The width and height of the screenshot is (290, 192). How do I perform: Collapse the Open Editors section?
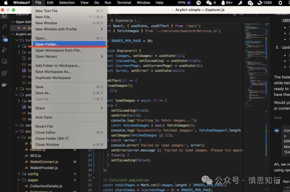(13, 22)
